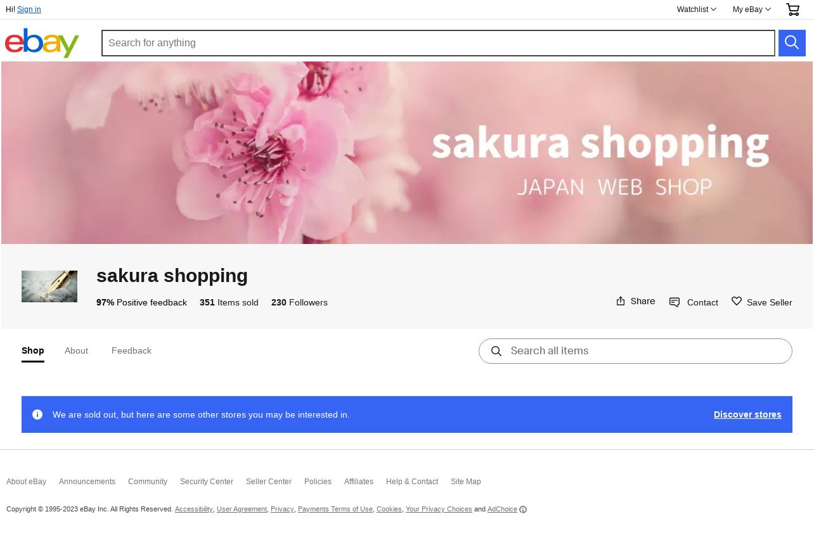Open Affiliates footer link

[x=359, y=482]
